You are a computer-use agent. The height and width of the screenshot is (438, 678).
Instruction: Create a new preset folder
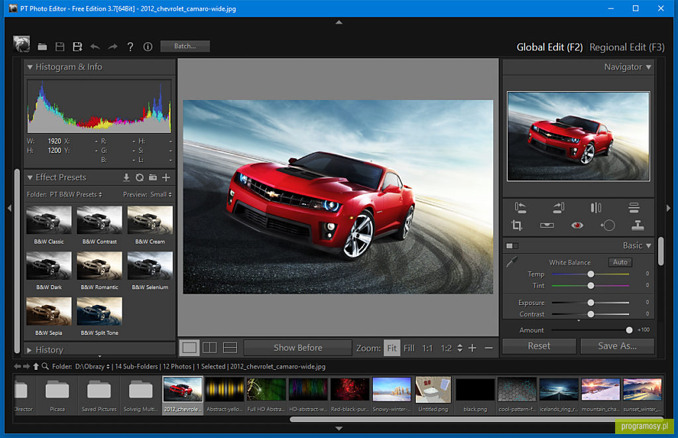point(153,177)
